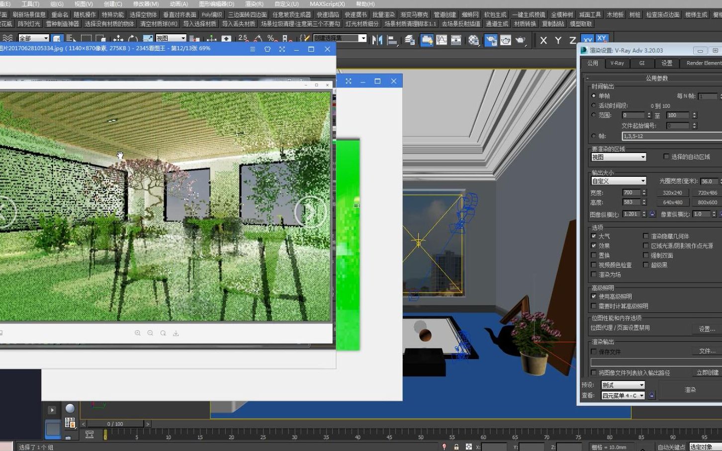Open the 要渲染的区域 viewport dropdown showing 视图
722x451 pixels.
pos(618,156)
